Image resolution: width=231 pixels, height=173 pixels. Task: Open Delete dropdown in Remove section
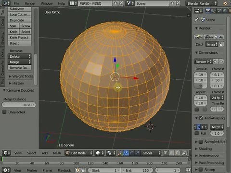point(20,56)
